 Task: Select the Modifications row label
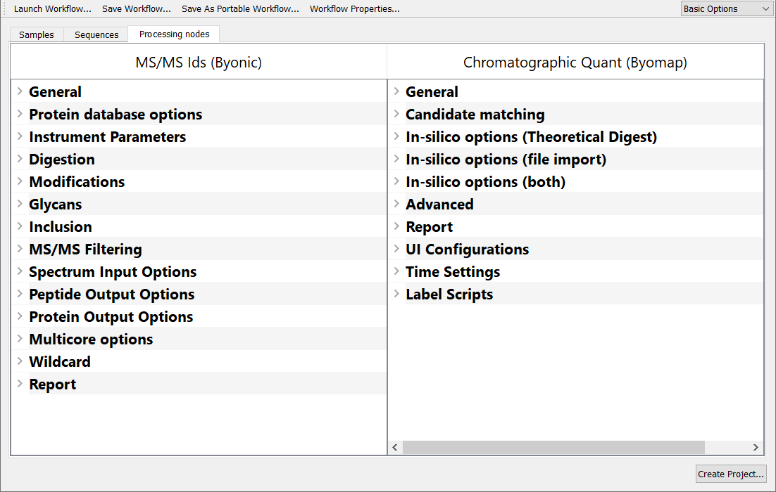pyautogui.click(x=77, y=182)
